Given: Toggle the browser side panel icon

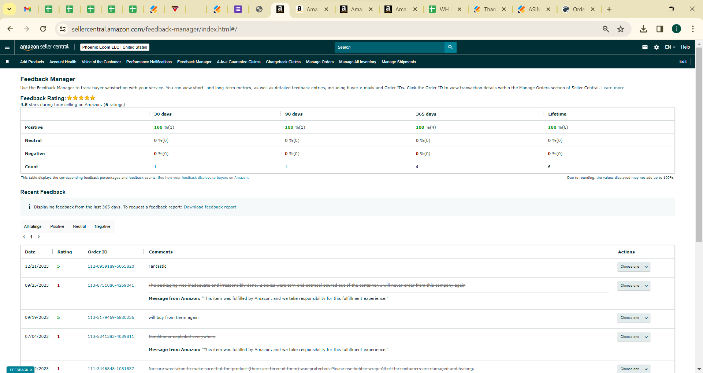Looking at the screenshot, I should [660, 29].
